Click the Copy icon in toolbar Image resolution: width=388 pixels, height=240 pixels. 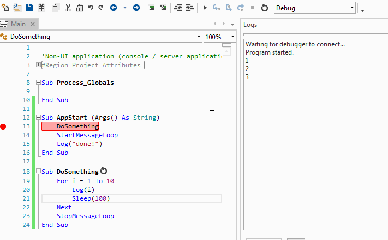point(56,8)
